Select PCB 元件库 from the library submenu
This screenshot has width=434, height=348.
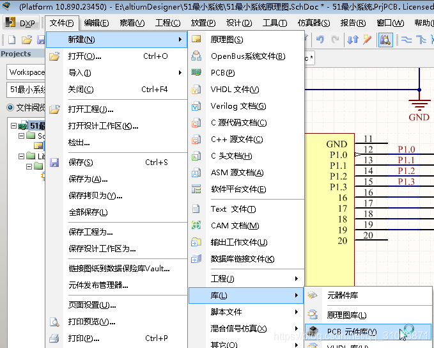click(x=352, y=332)
